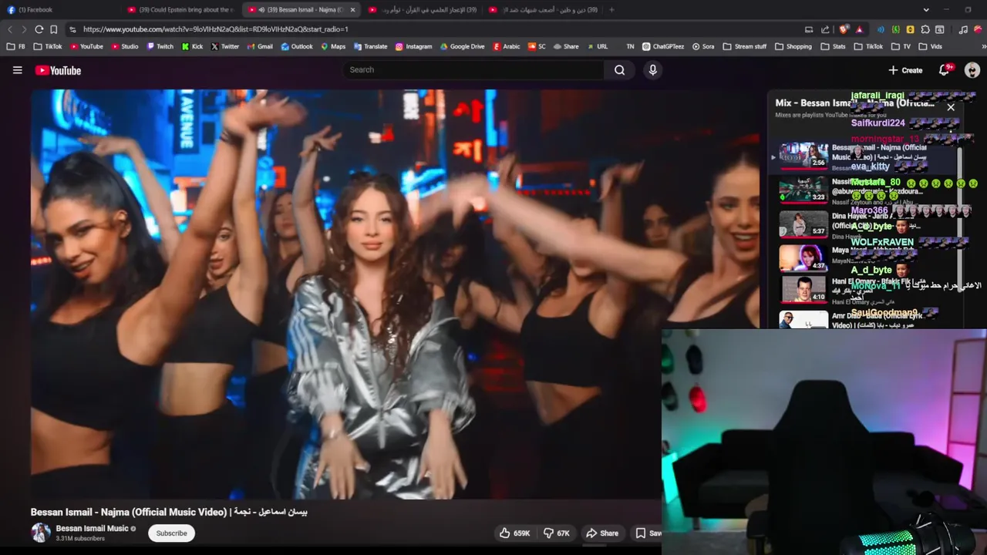Click the share page arrow icon in address bar
This screenshot has width=987, height=555.
pyautogui.click(x=825, y=29)
